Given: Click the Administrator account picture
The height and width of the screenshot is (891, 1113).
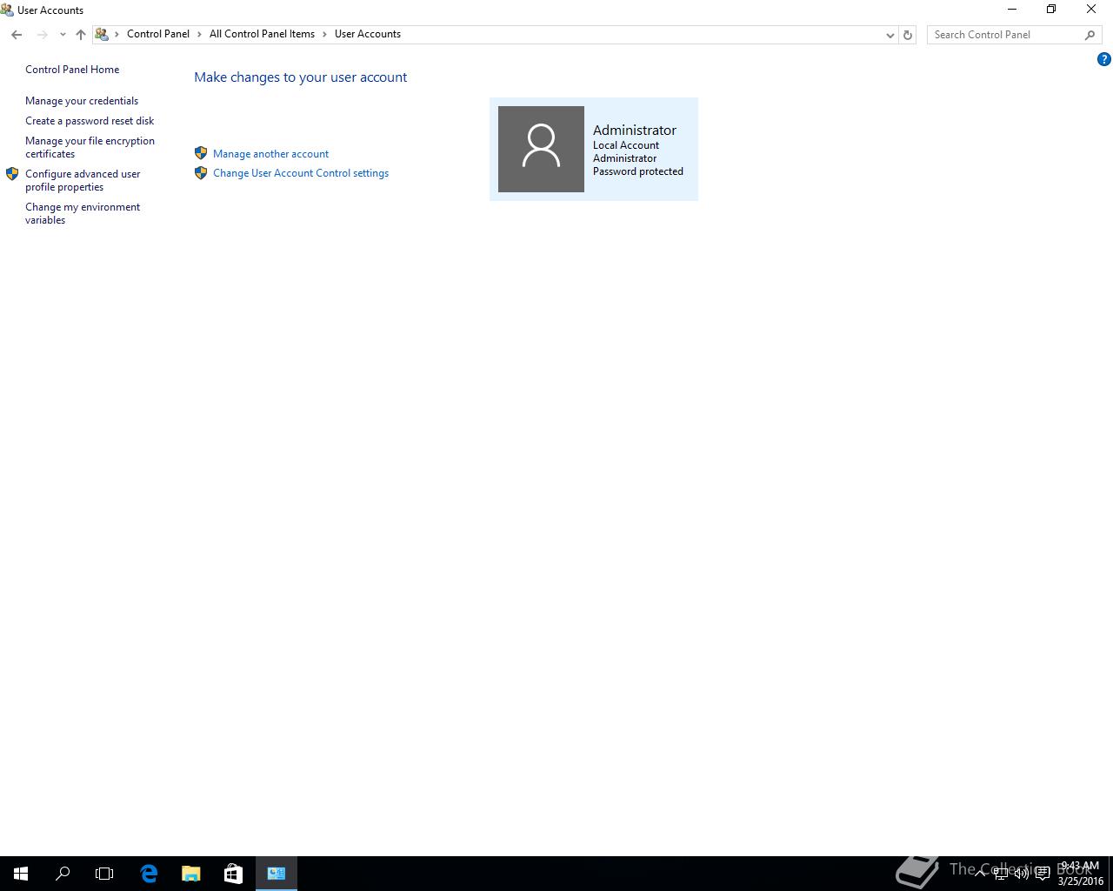Looking at the screenshot, I should 541,149.
